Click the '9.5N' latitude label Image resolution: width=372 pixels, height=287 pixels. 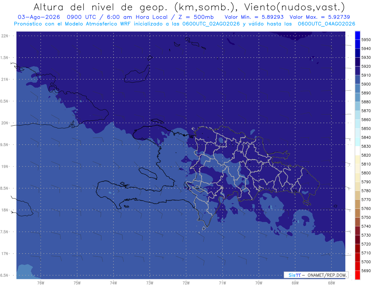click(x=5, y=145)
